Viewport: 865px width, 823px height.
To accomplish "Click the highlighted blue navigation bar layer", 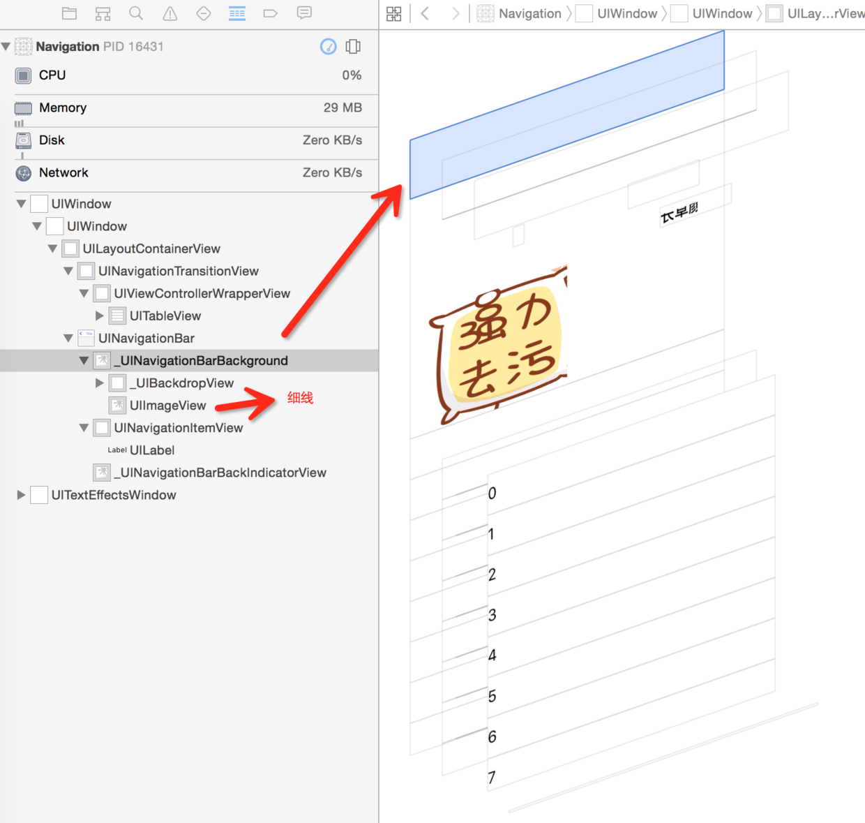I will point(566,115).
